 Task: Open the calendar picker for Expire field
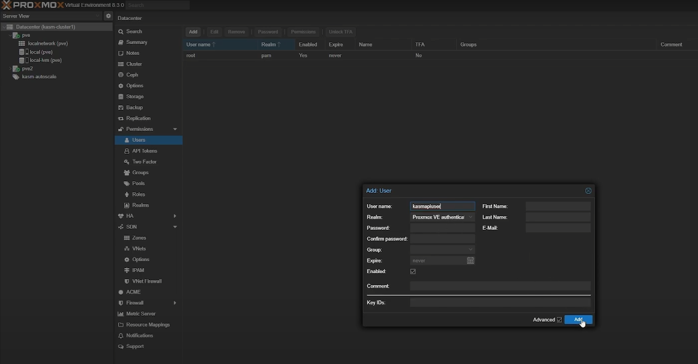tap(470, 261)
